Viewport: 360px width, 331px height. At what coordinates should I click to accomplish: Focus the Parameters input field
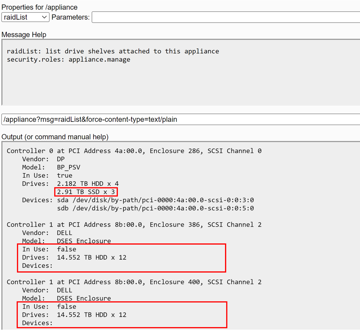(x=225, y=17)
